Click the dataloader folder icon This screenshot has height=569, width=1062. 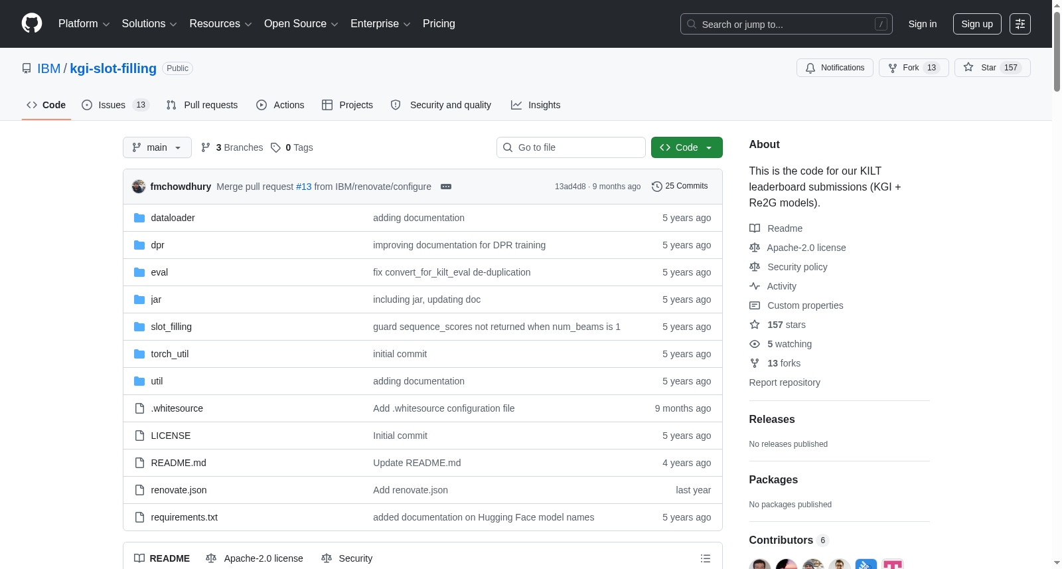(x=139, y=218)
